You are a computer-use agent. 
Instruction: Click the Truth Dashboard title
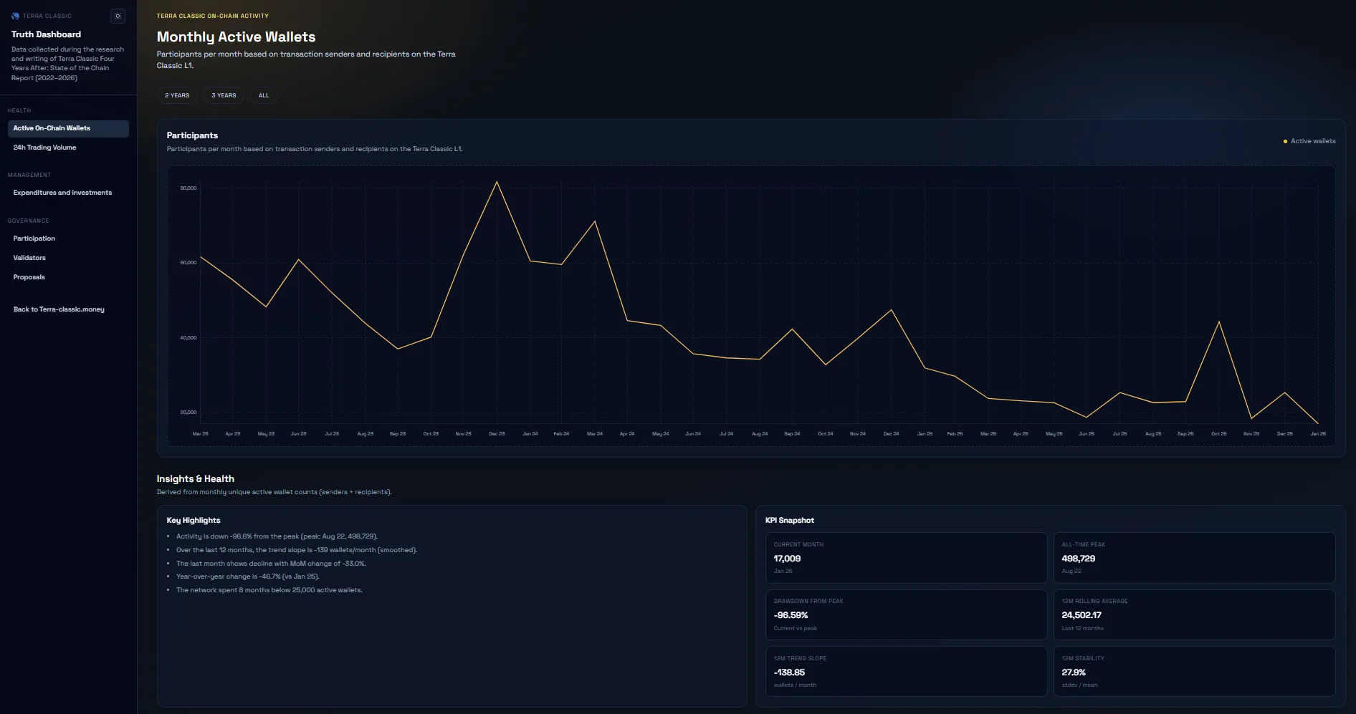(x=46, y=34)
